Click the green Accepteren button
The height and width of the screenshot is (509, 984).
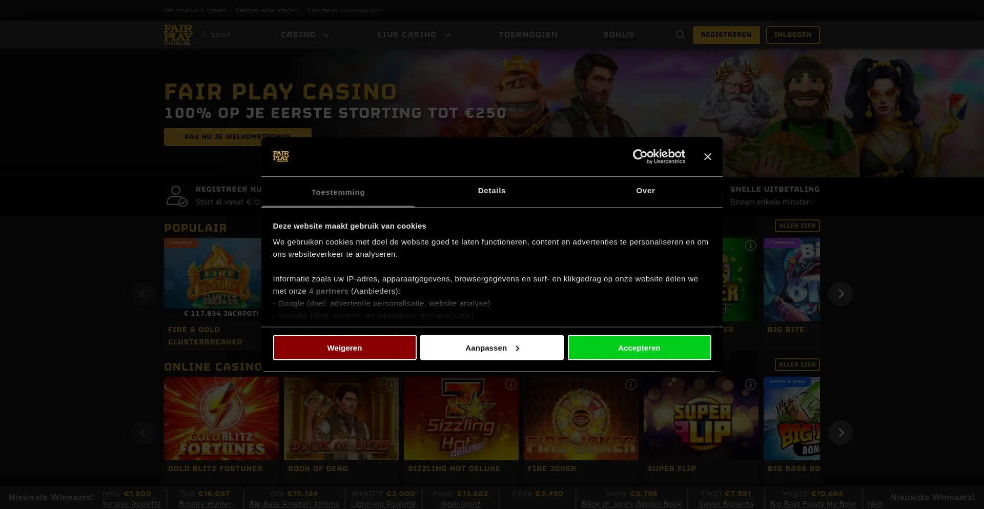click(x=639, y=348)
